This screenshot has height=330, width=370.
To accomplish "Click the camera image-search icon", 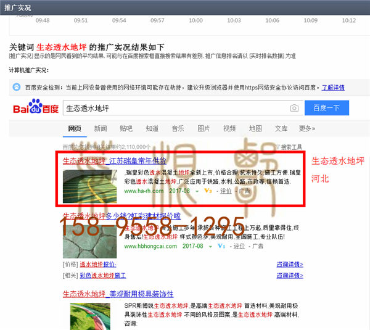I will point(294,108).
